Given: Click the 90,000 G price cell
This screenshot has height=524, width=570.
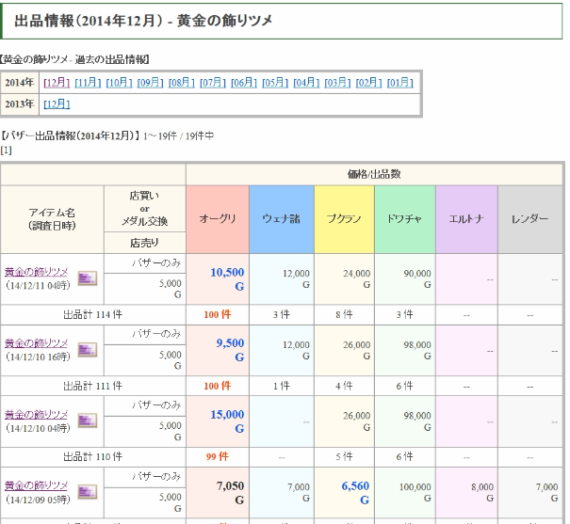Looking at the screenshot, I should pyautogui.click(x=404, y=279).
